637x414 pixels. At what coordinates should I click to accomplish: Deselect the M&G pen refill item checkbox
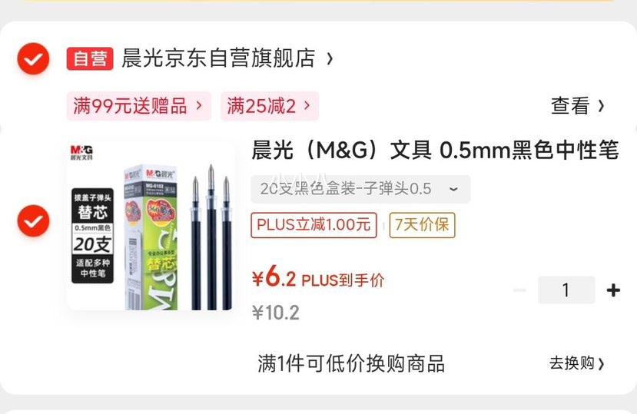pos(33,221)
